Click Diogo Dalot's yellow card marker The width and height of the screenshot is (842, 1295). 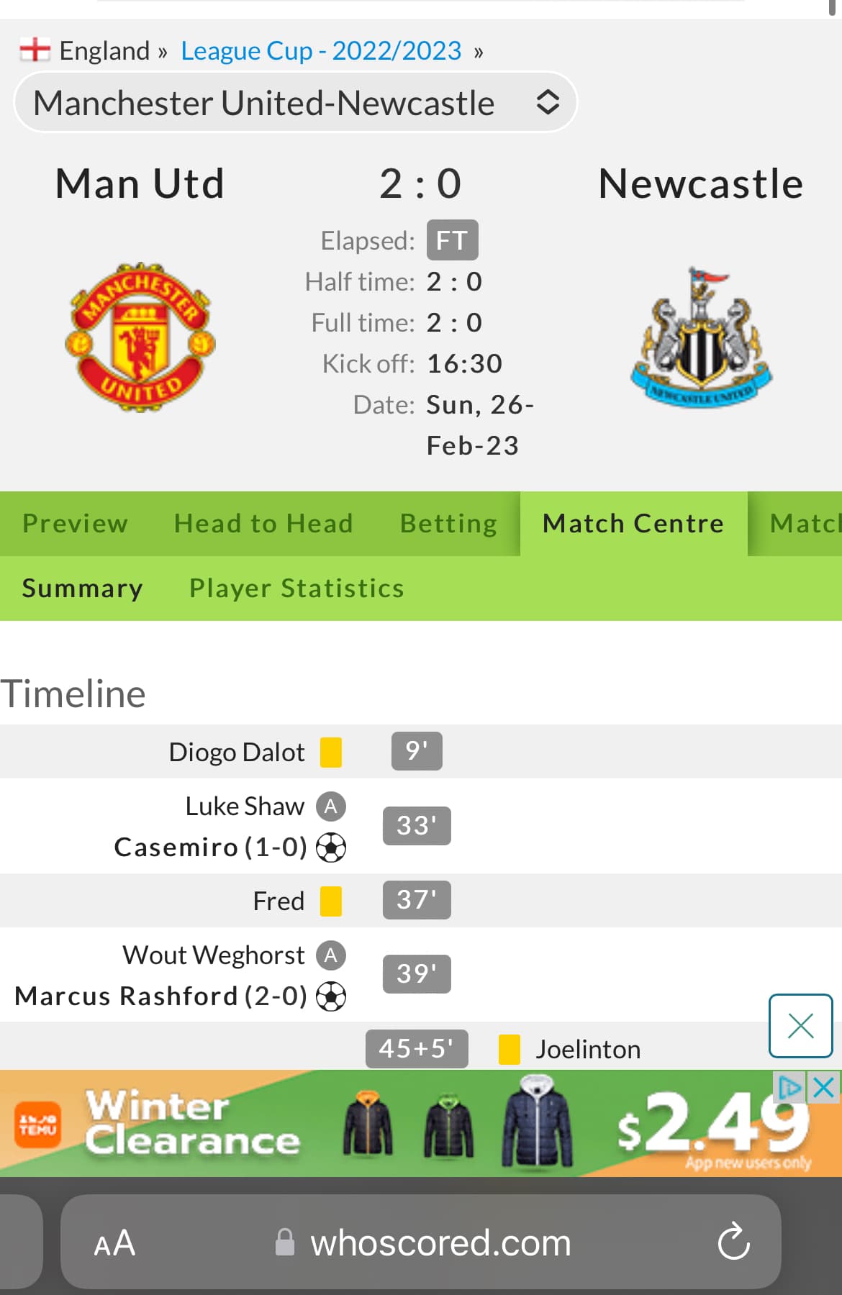[x=331, y=752]
